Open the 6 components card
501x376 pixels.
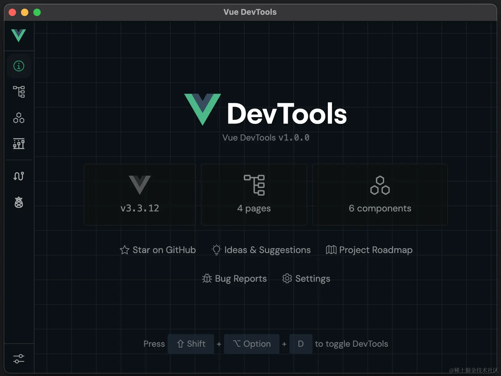tap(380, 195)
